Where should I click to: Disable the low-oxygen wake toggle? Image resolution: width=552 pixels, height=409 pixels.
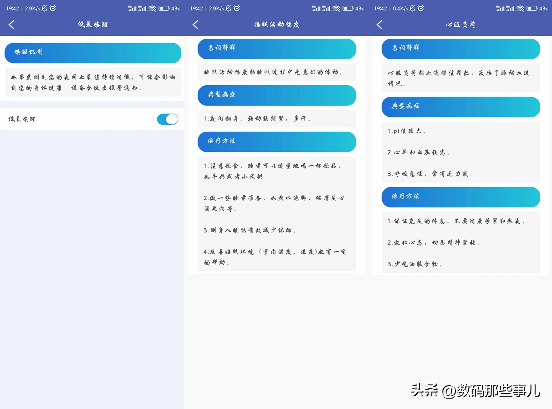coord(167,119)
